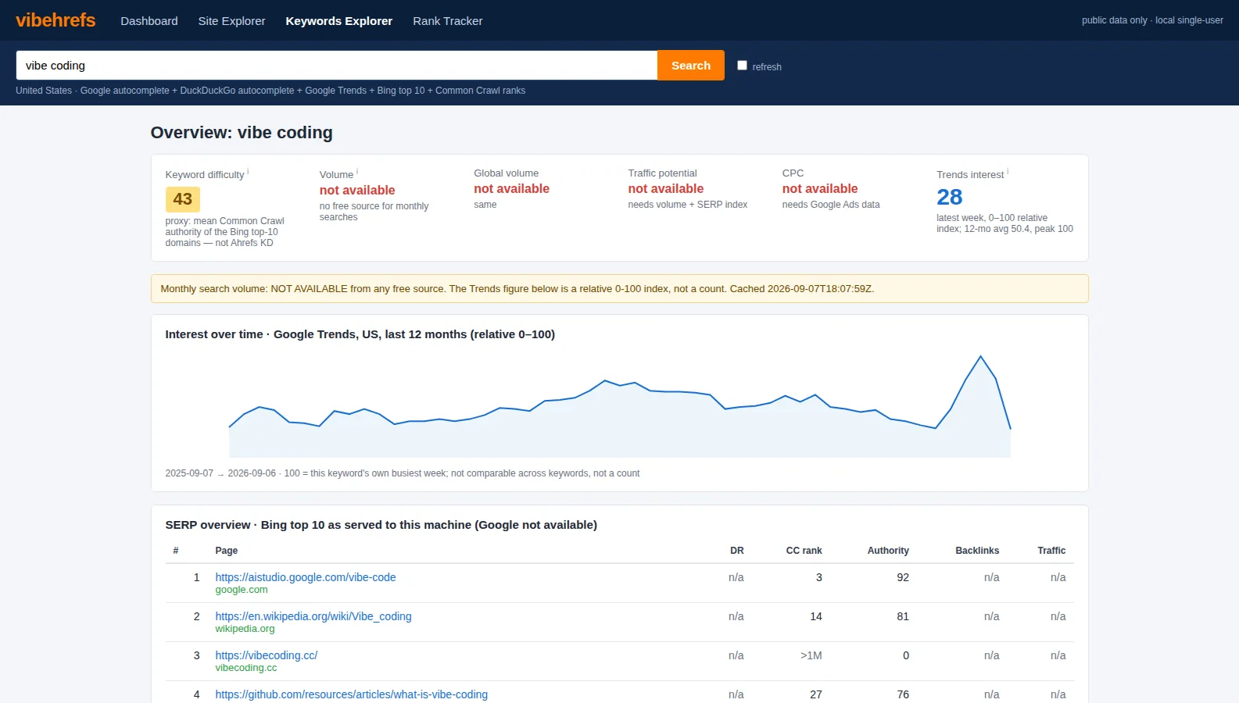This screenshot has height=703, width=1239.
Task: Go to Site Explorer
Action: [231, 21]
